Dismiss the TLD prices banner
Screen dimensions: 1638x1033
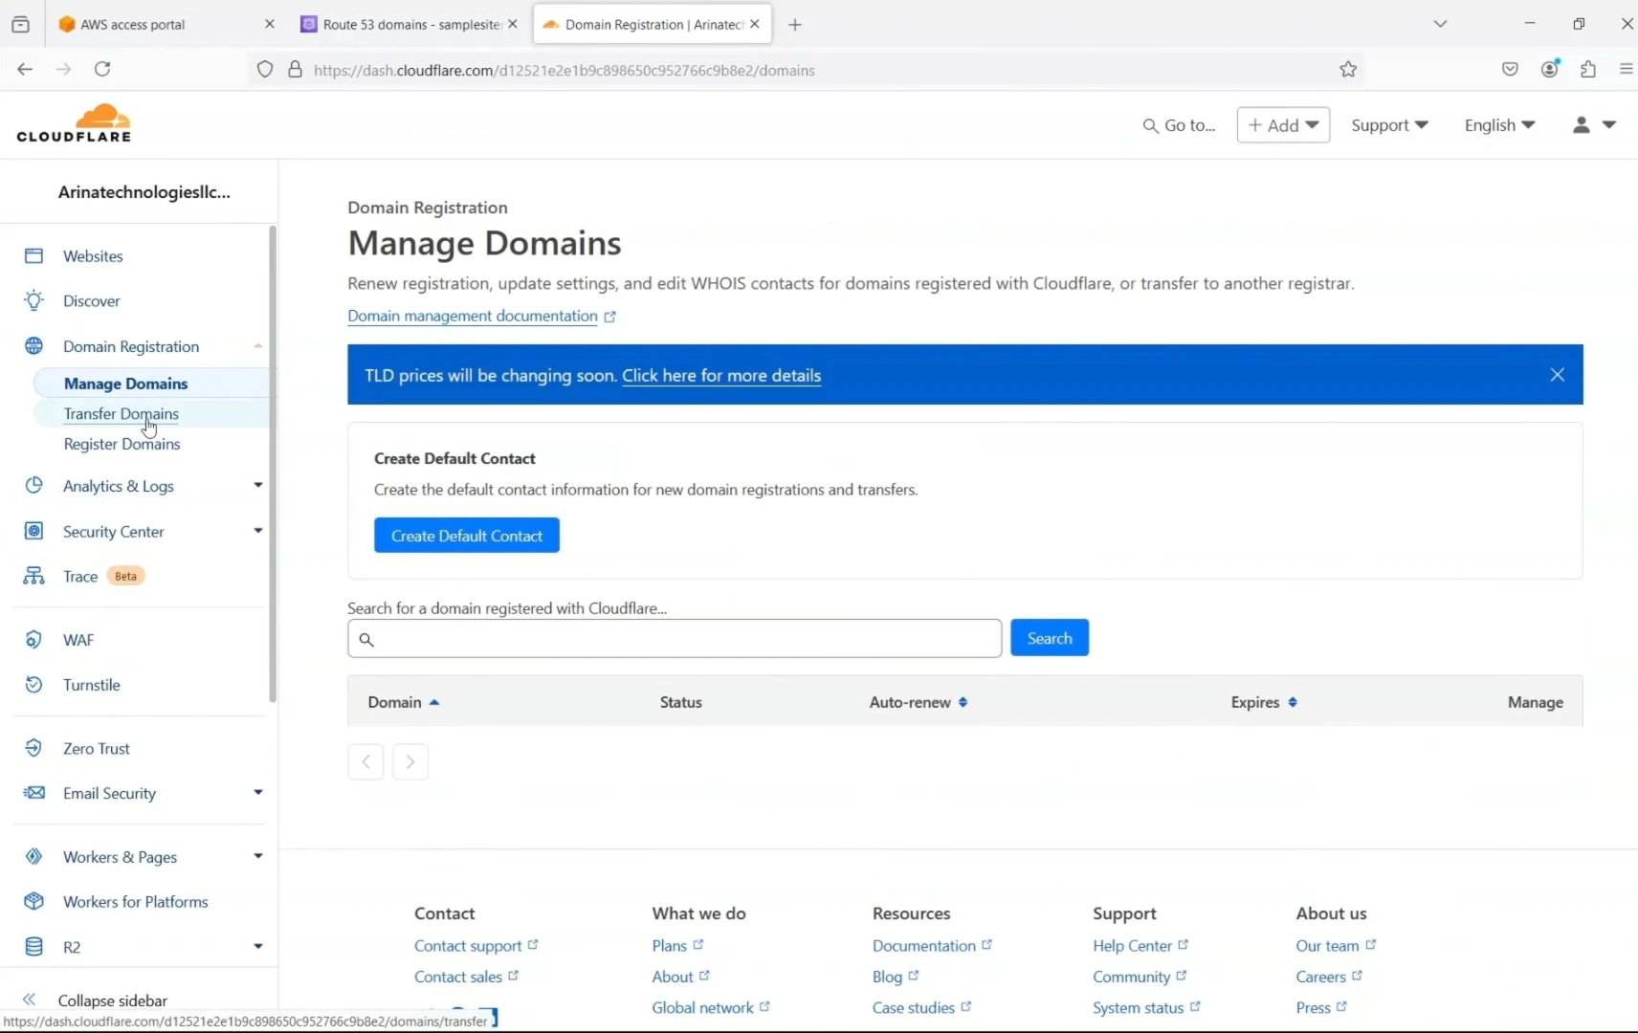pyautogui.click(x=1558, y=374)
